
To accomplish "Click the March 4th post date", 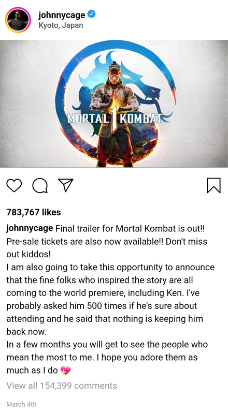I will pos(21,404).
